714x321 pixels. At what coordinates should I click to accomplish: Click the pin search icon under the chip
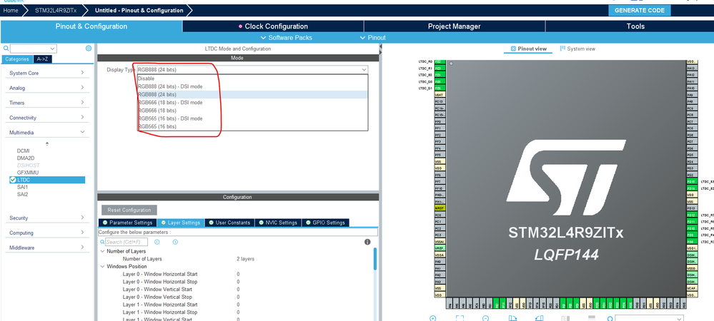click(610, 319)
